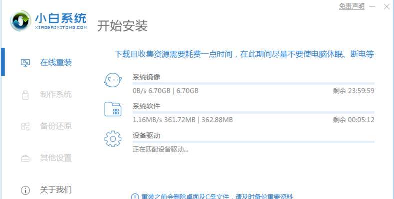Click the 备份还原 blocks icon
This screenshot has width=394, height=199.
(x=25, y=126)
